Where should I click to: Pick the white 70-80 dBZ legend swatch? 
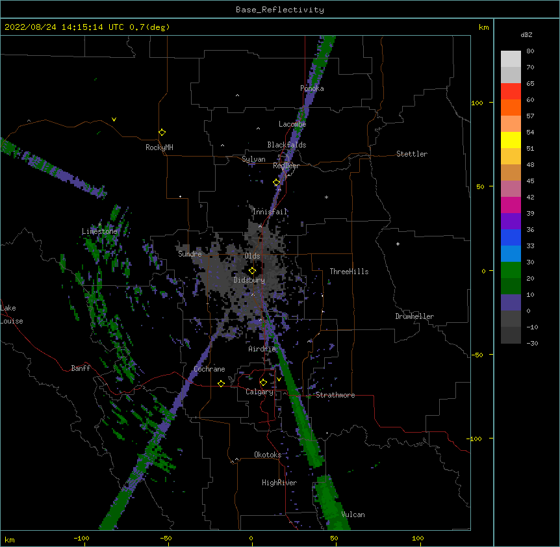[x=511, y=59]
